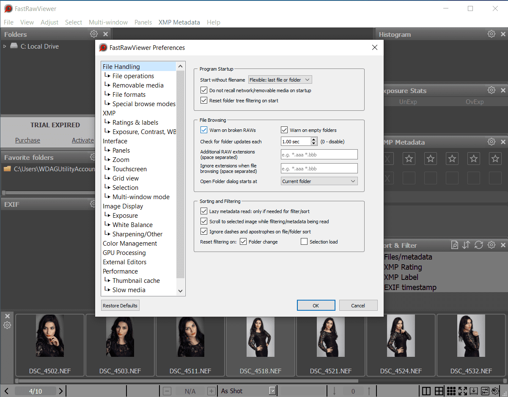Open the XMP Metadata menu
The width and height of the screenshot is (508, 397).
point(179,22)
